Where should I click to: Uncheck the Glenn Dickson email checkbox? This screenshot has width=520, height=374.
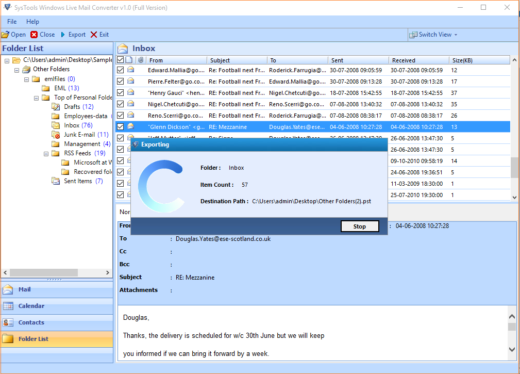[121, 127]
